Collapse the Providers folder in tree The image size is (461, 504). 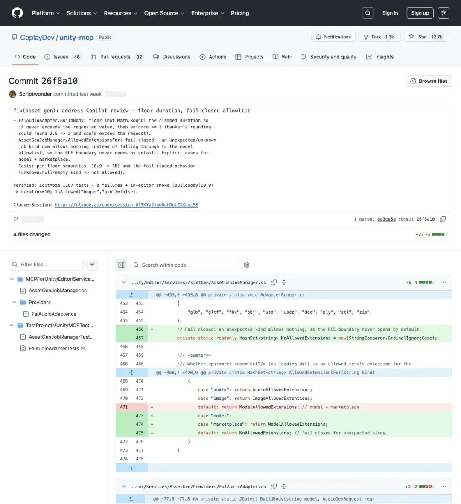pos(15,302)
